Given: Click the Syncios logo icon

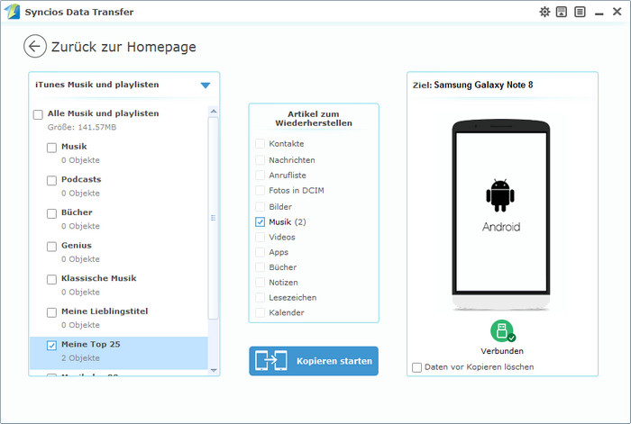Looking at the screenshot, I should (x=12, y=12).
